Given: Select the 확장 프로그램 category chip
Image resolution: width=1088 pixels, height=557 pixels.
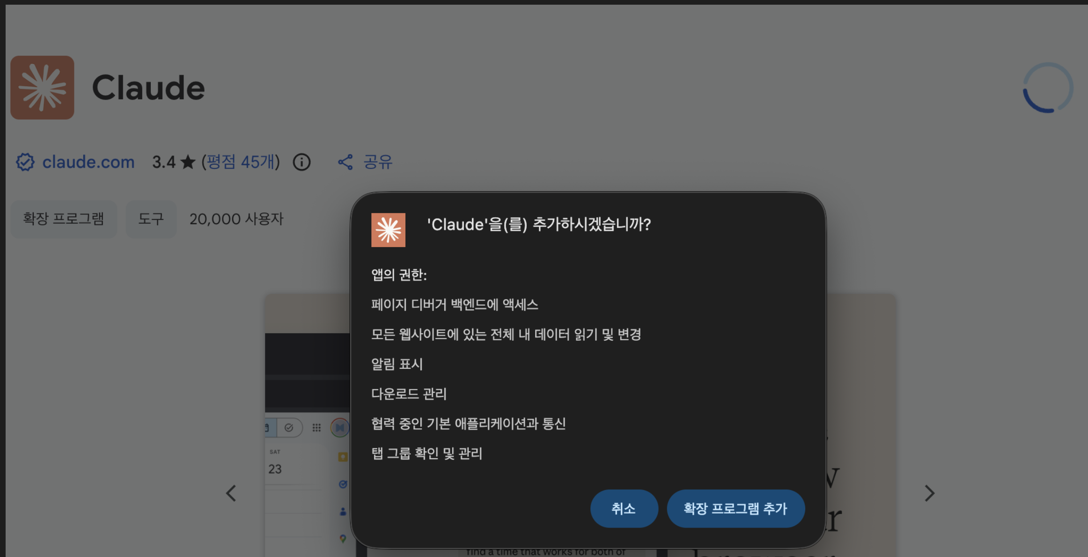Looking at the screenshot, I should 64,219.
